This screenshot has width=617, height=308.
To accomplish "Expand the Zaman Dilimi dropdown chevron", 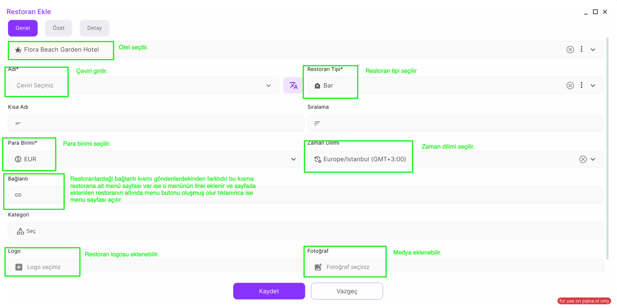I will pos(593,159).
